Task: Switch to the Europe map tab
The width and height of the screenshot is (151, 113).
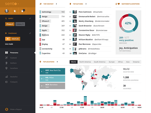Action: click(x=112, y=62)
